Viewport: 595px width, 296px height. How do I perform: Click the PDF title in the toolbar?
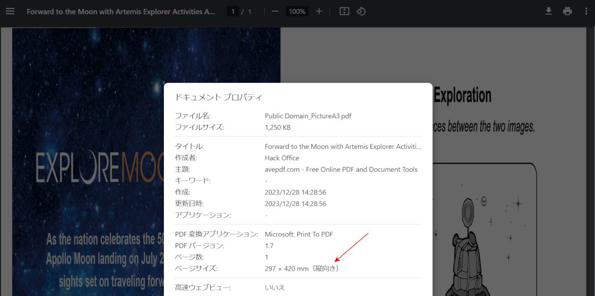click(121, 11)
